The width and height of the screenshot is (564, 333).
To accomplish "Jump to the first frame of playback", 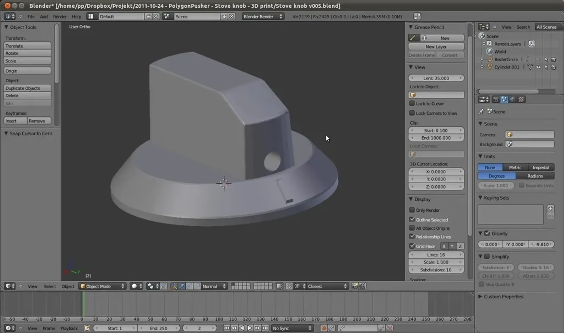I will 226,328.
